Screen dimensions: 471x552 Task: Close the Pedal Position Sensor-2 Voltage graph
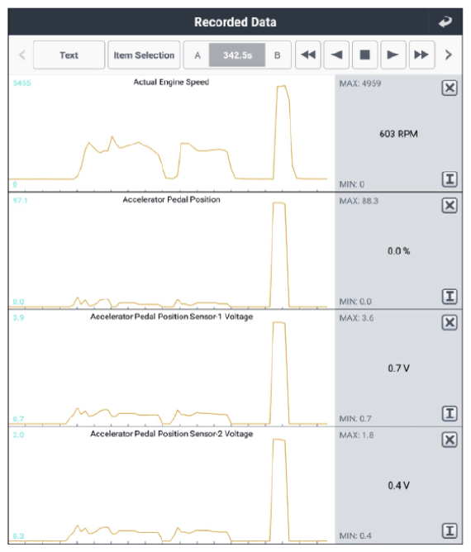(x=450, y=440)
